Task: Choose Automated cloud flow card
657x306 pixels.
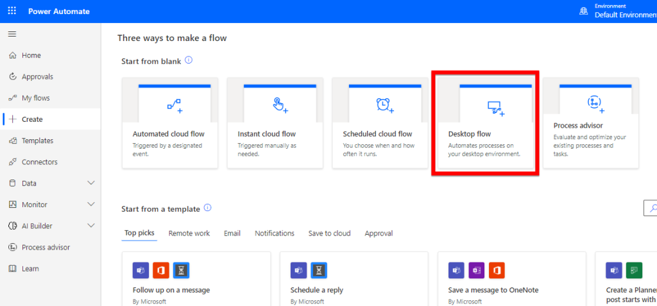Action: tap(169, 123)
